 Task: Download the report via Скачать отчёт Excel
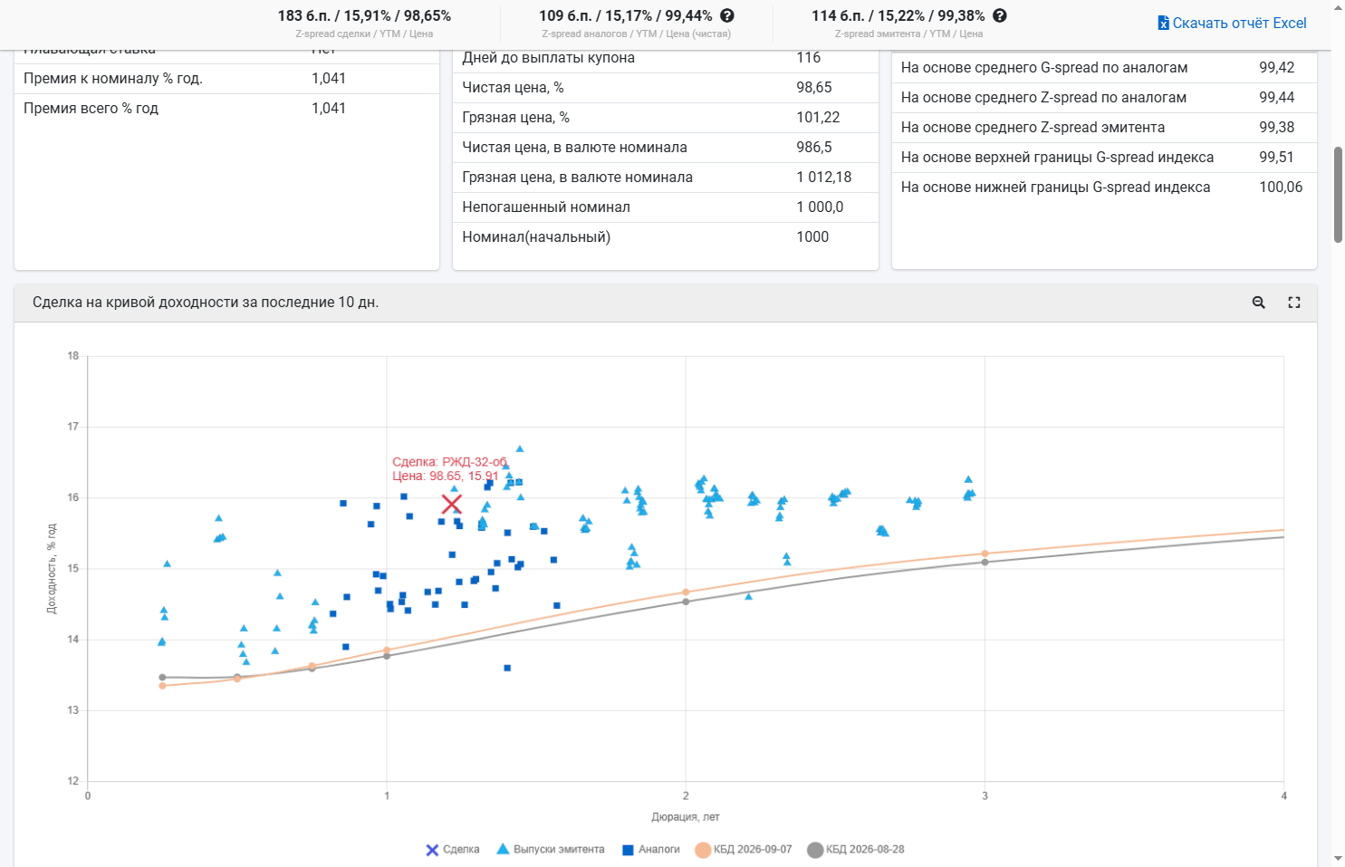click(1233, 23)
